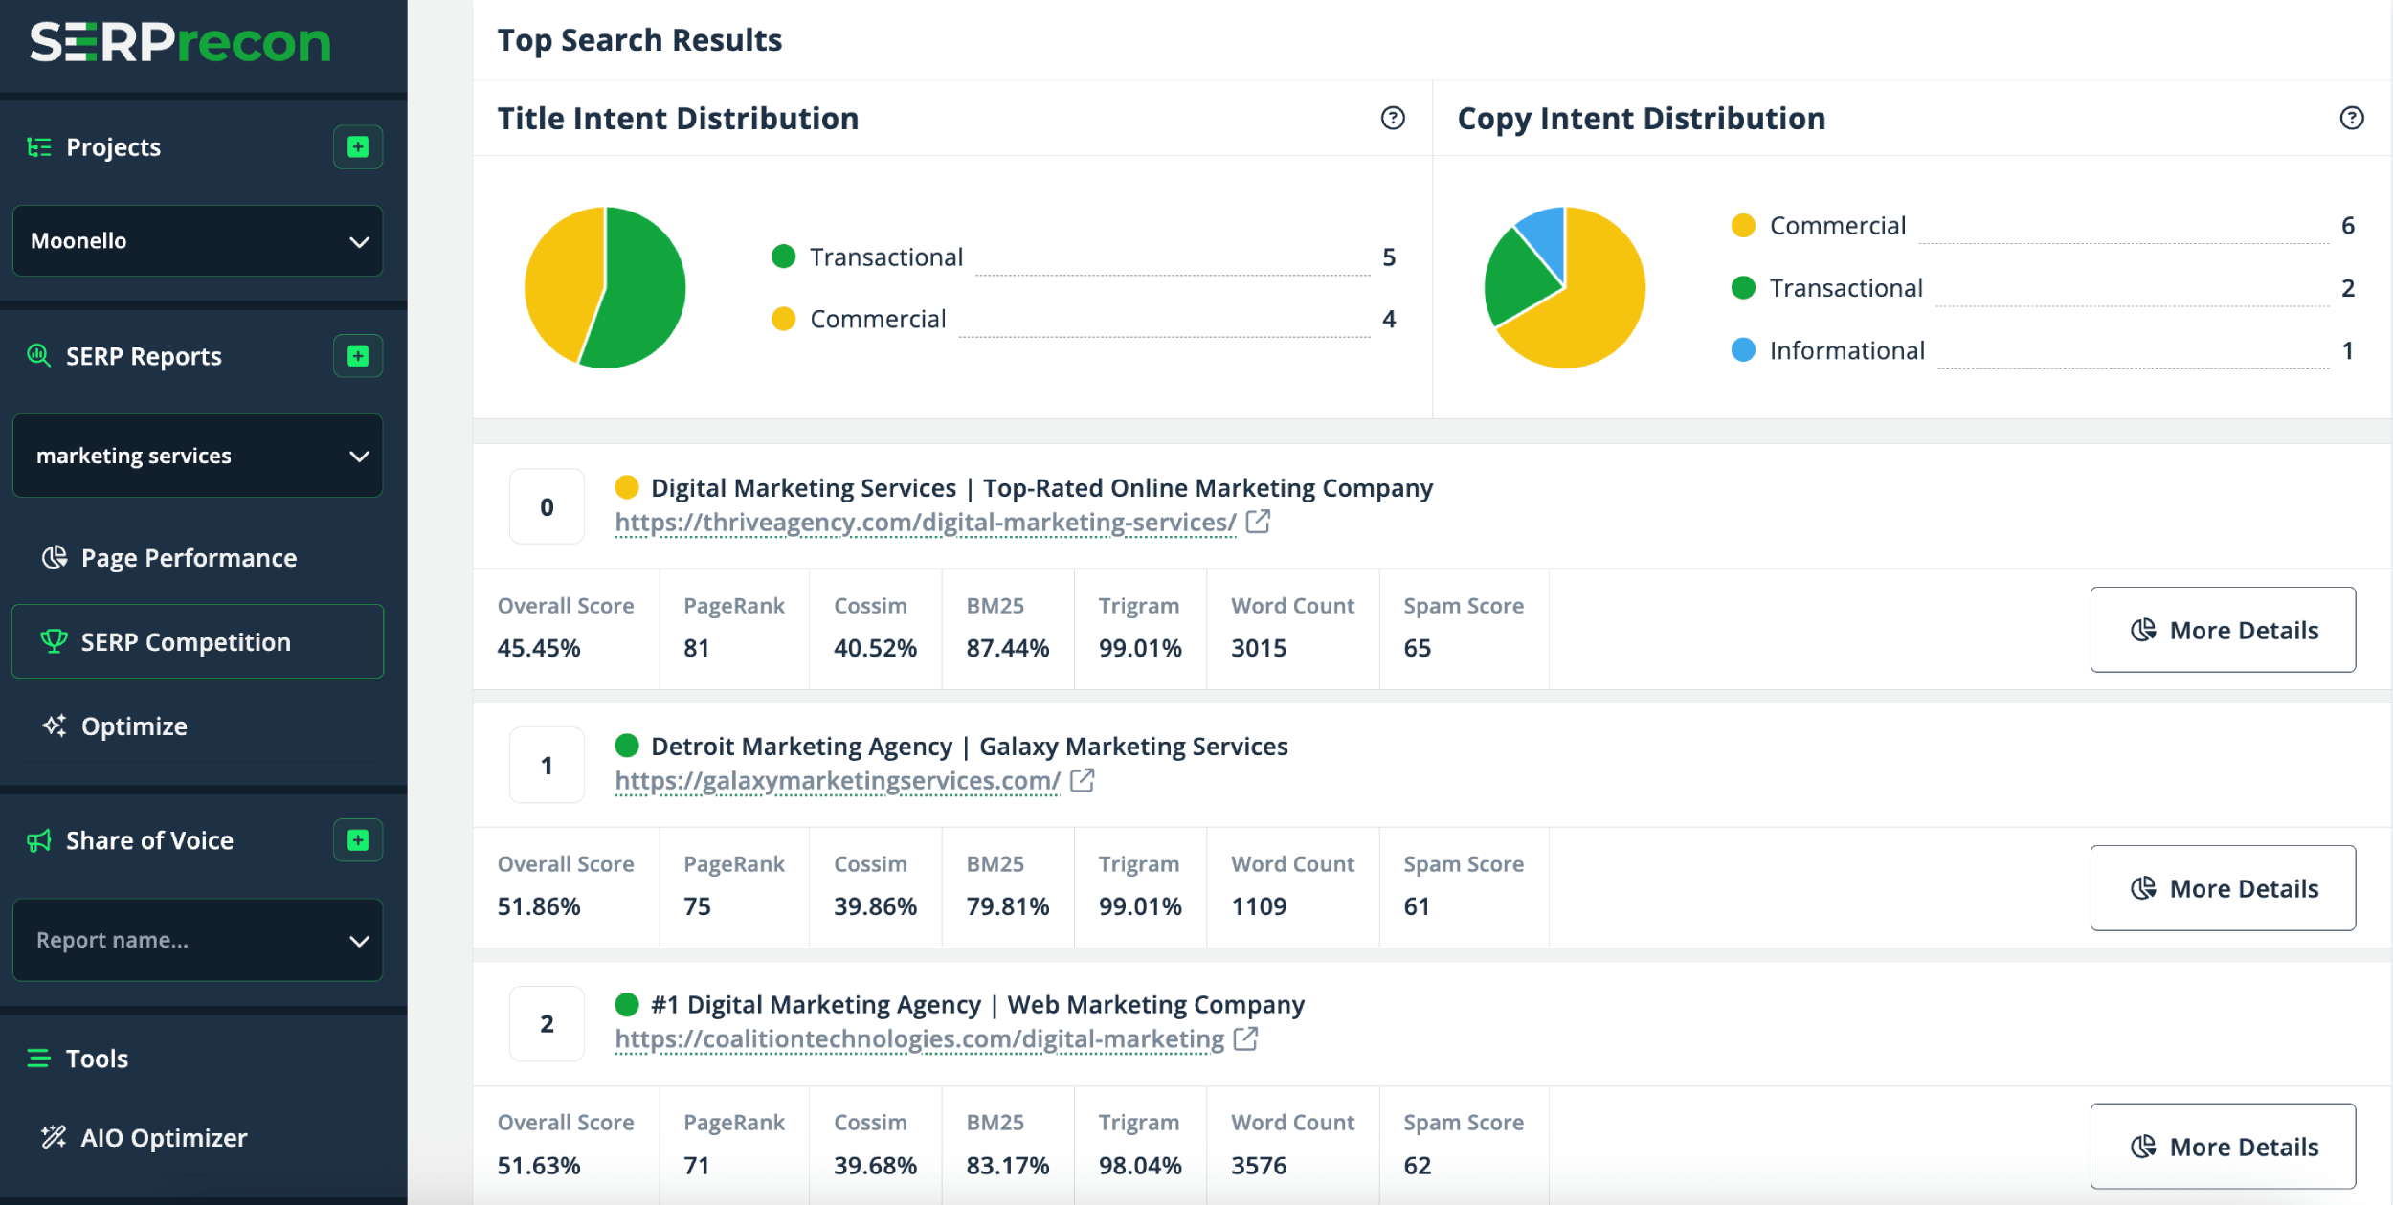This screenshot has height=1205, width=2393.
Task: Open the marketing services report dropdown
Action: click(197, 456)
